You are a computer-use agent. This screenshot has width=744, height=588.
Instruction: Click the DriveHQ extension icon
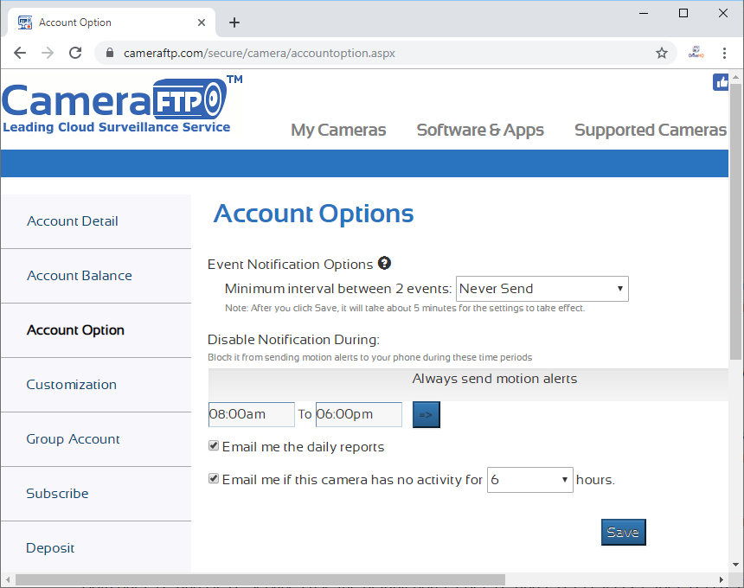[696, 53]
